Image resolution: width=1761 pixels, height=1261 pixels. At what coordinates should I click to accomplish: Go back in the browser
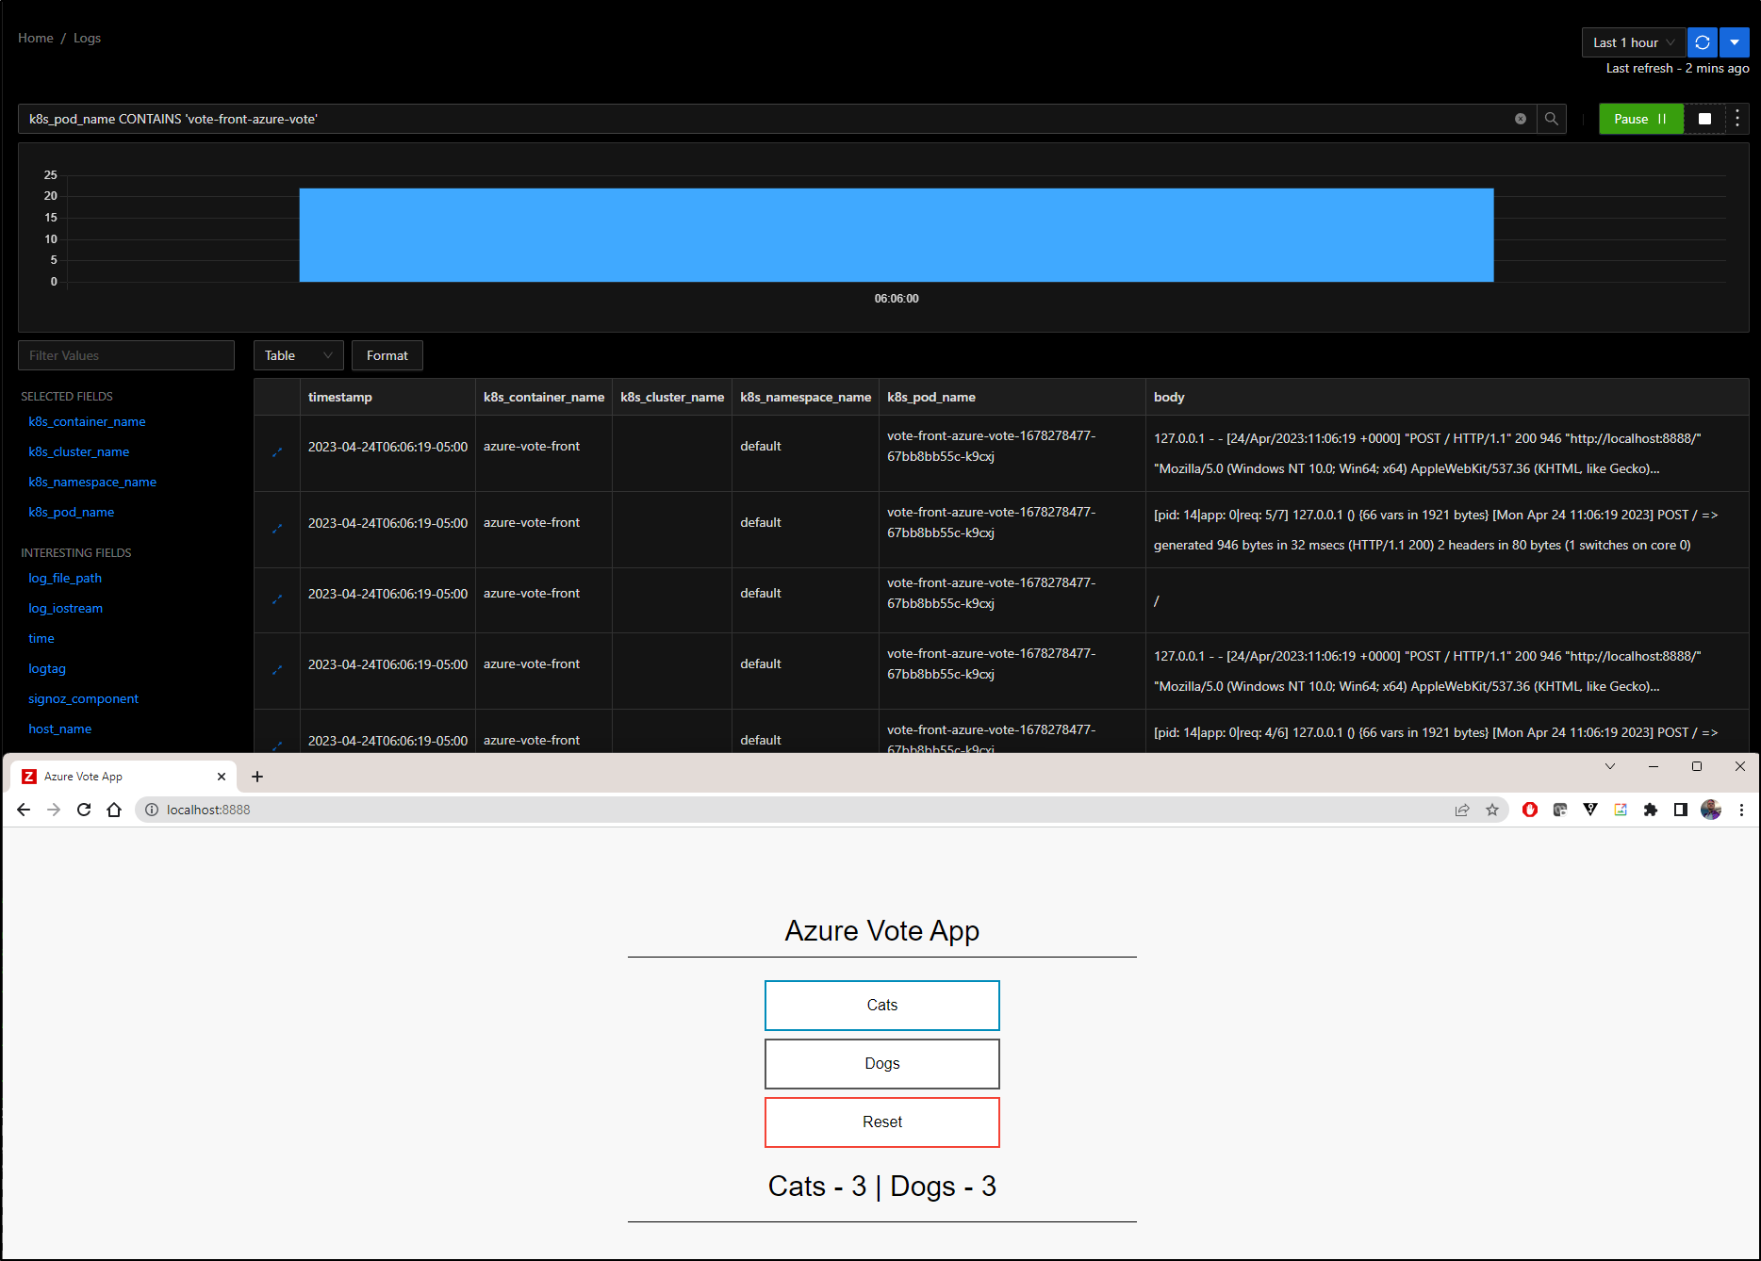(24, 810)
